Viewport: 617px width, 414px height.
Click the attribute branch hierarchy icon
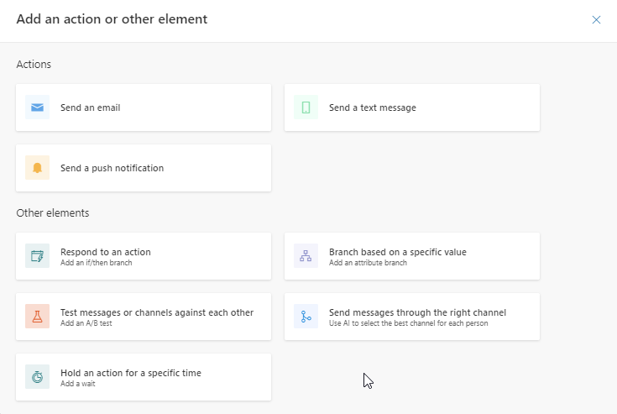coord(306,256)
